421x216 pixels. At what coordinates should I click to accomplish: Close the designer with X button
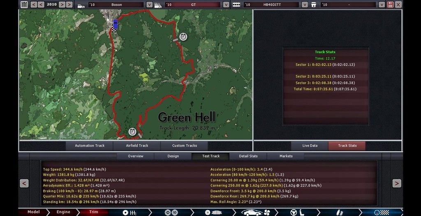[x=398, y=5]
